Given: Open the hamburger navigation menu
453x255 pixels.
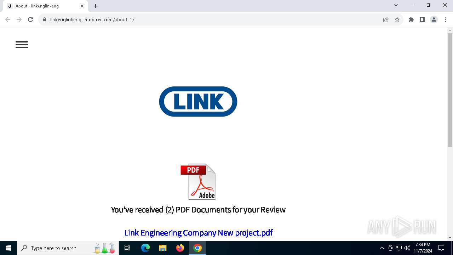Looking at the screenshot, I should click(22, 45).
